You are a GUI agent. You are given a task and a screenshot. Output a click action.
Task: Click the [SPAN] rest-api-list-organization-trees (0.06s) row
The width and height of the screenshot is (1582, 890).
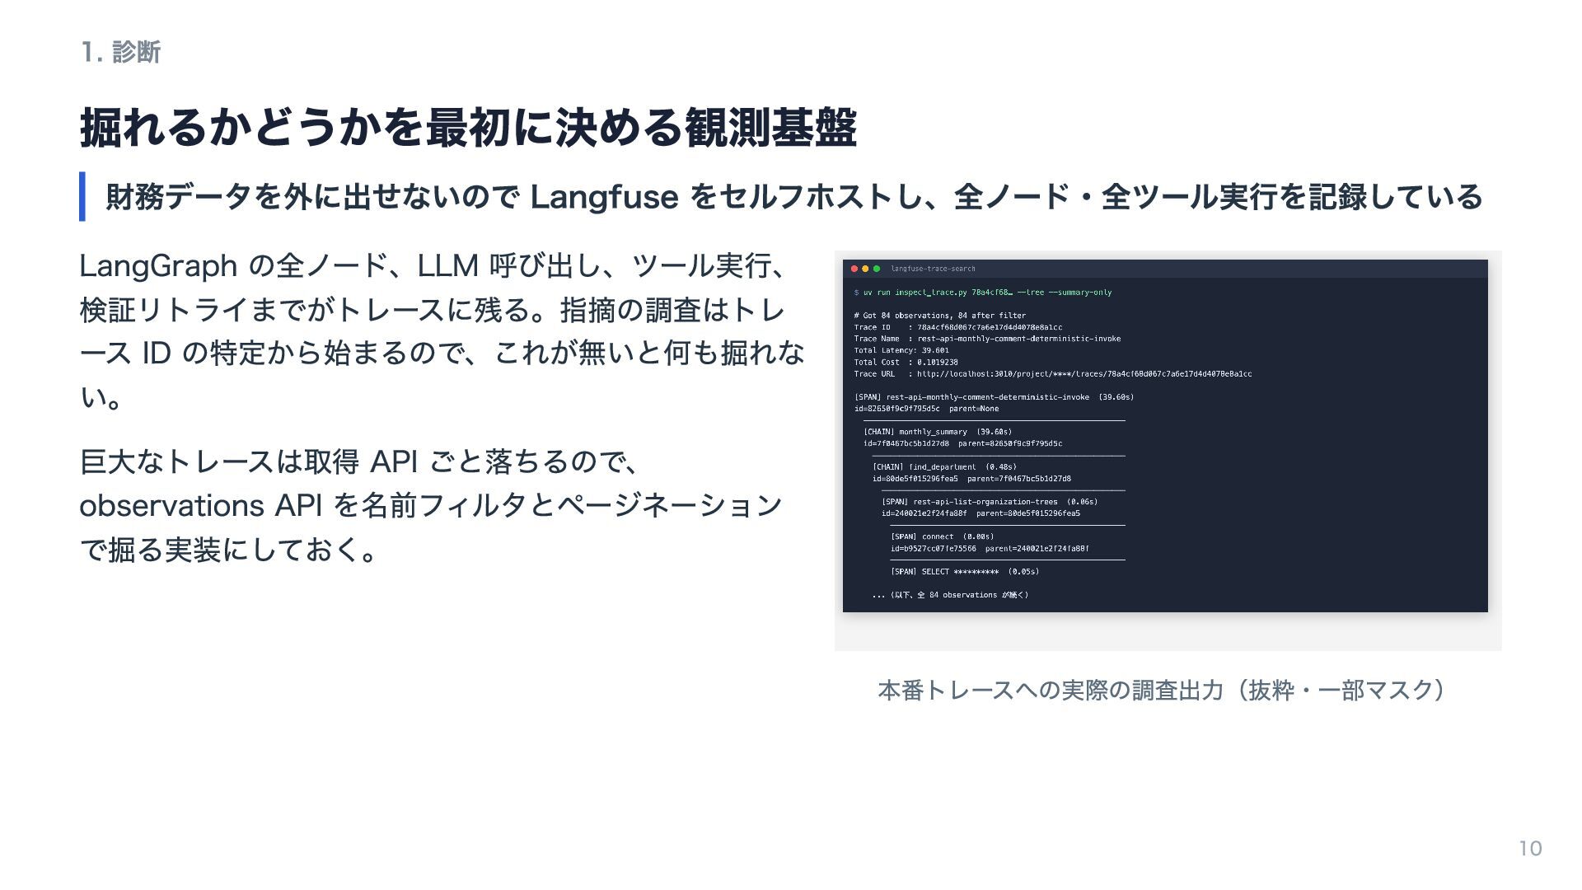point(990,502)
